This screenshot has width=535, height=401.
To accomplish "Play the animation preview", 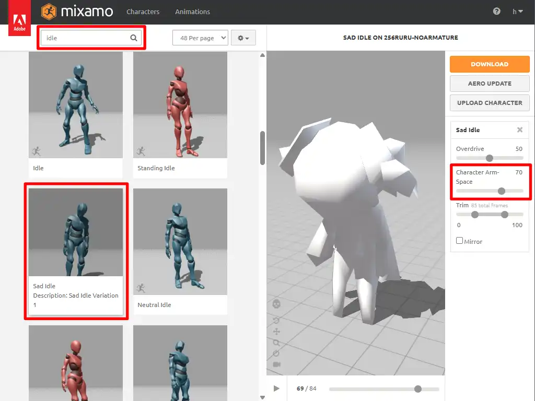I will [276, 388].
